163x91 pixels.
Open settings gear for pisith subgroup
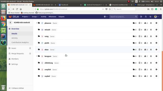pyautogui.click(x=156, y=43)
